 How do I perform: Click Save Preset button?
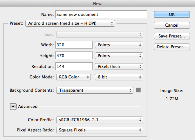[x=171, y=36]
